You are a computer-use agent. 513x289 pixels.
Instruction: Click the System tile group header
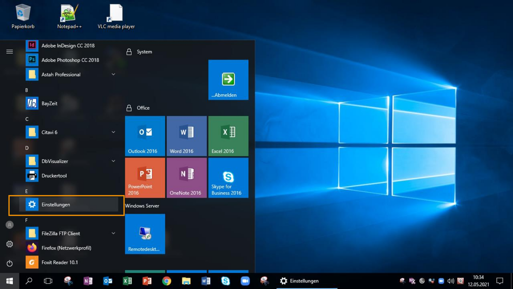click(x=144, y=52)
